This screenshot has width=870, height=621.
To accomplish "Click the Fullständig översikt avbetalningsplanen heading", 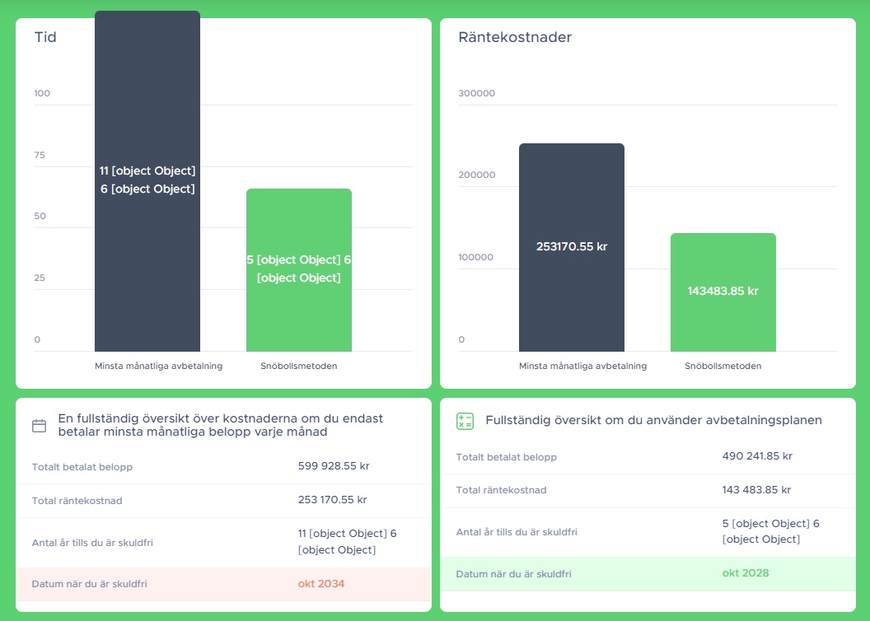I will [x=653, y=420].
